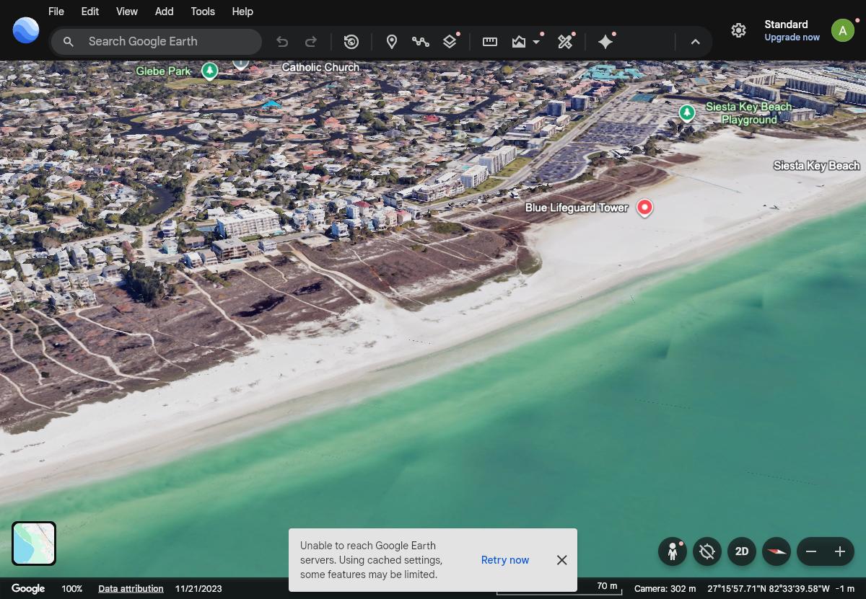This screenshot has width=866, height=599.
Task: Open the map layers tool
Action: pyautogui.click(x=450, y=42)
